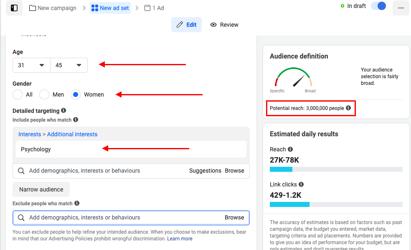Click the Link clicks estimate bar
Image resolution: width=411 pixels, height=250 pixels.
336,204
